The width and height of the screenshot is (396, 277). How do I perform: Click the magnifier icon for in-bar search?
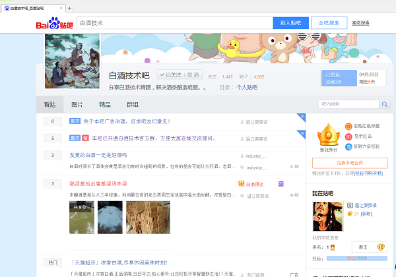384,104
